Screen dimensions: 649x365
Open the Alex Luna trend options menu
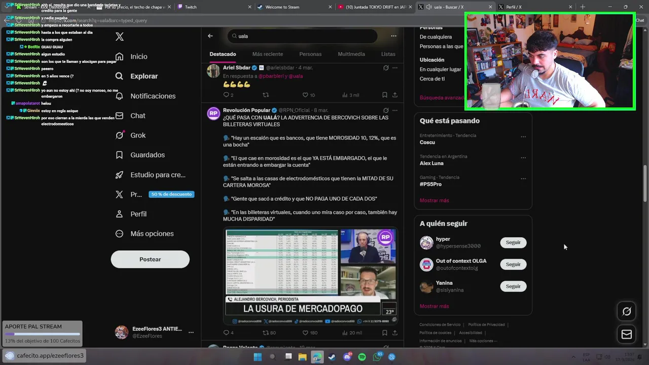(x=523, y=158)
